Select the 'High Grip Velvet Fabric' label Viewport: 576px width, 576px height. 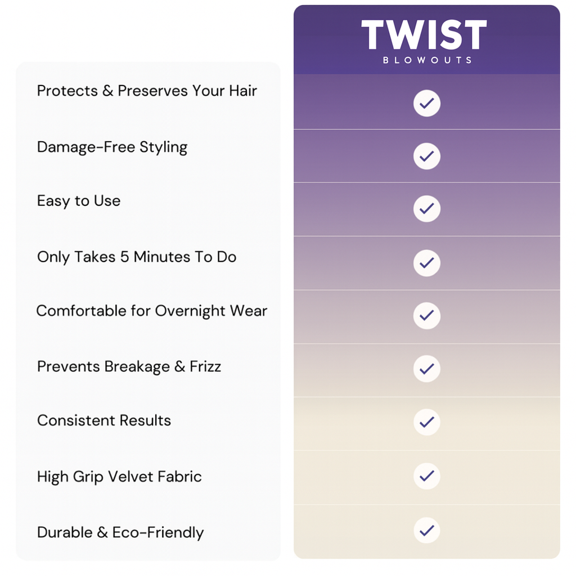119,477
